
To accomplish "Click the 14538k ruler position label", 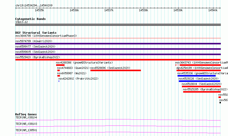I will coord(143,10).
